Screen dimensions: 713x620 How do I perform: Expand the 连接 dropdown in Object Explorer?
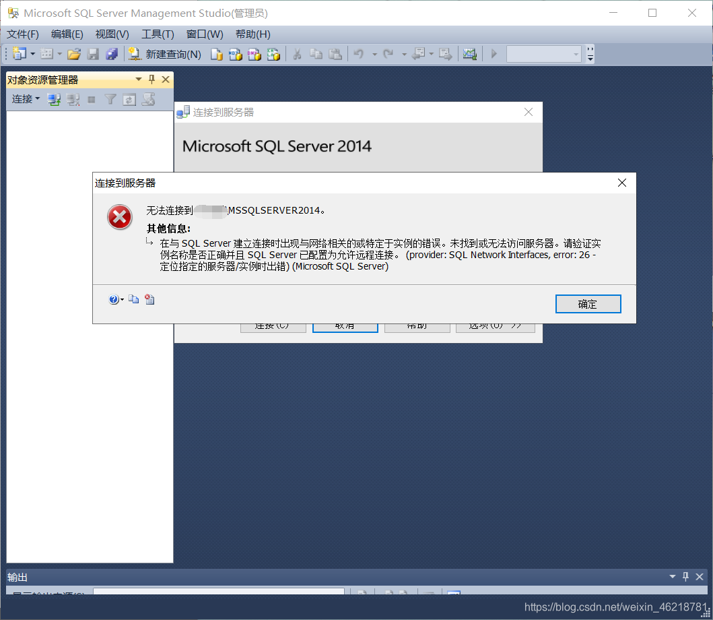26,99
